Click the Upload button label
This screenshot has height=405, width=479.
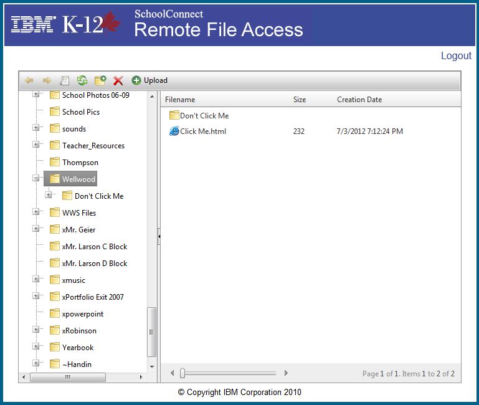pos(156,80)
